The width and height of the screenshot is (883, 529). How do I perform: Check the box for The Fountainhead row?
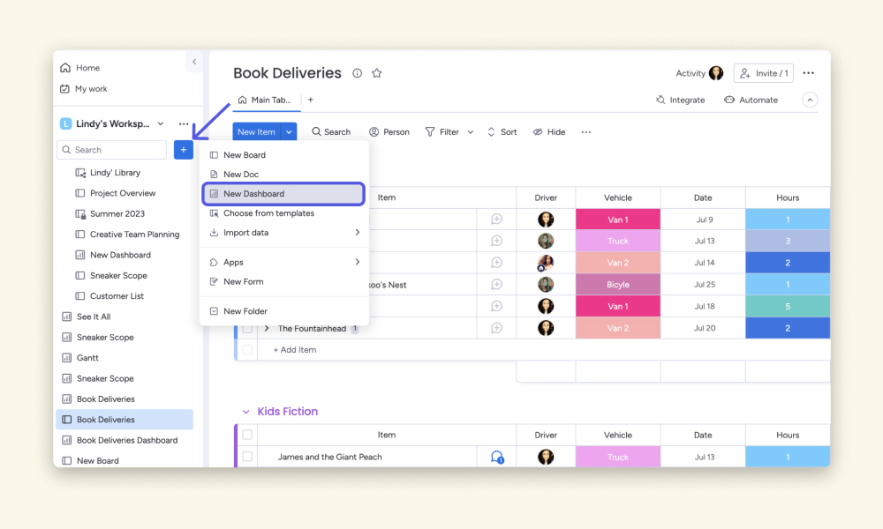pos(247,328)
